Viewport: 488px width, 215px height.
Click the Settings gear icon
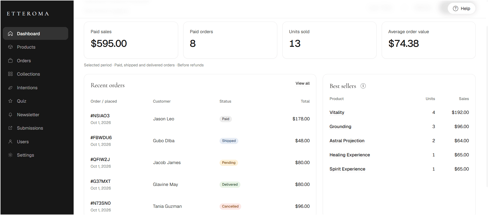pyautogui.click(x=10, y=155)
